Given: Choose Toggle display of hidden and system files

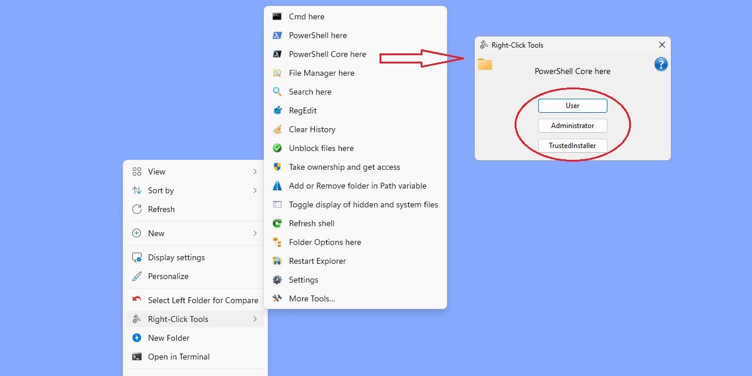Looking at the screenshot, I should pos(355,204).
